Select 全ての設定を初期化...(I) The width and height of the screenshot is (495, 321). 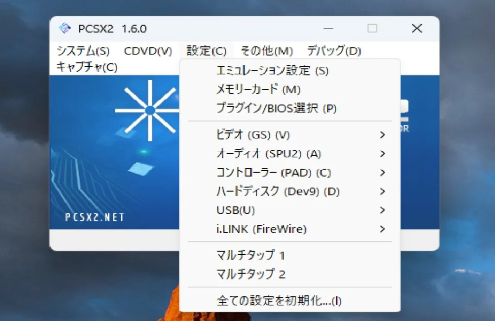290,301
